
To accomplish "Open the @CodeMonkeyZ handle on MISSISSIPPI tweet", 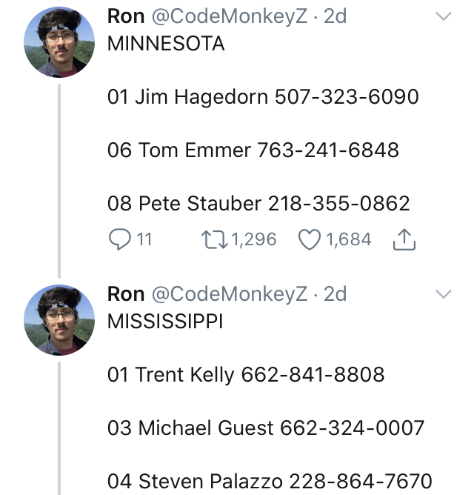I will coord(230,294).
